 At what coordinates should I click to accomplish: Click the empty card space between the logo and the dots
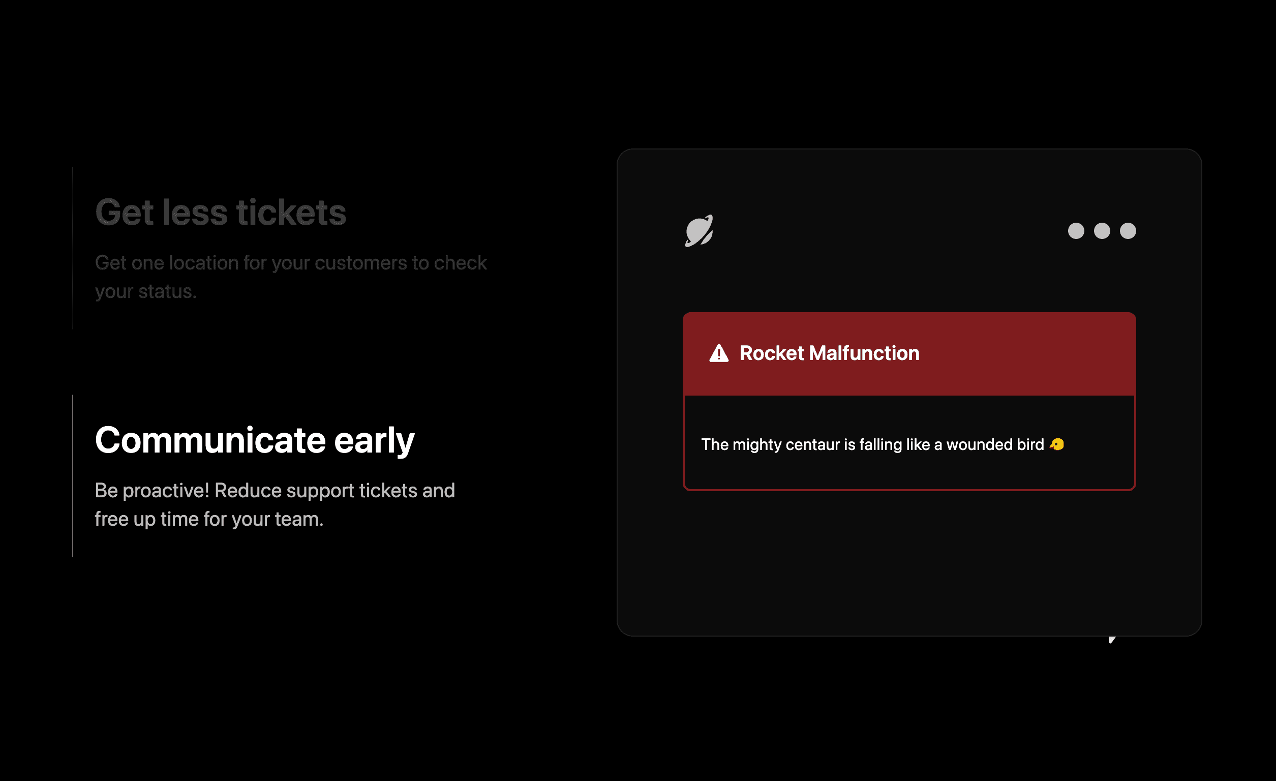click(x=891, y=231)
